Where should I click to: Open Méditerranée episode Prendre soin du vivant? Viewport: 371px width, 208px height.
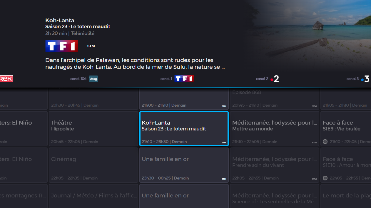[x=274, y=165]
